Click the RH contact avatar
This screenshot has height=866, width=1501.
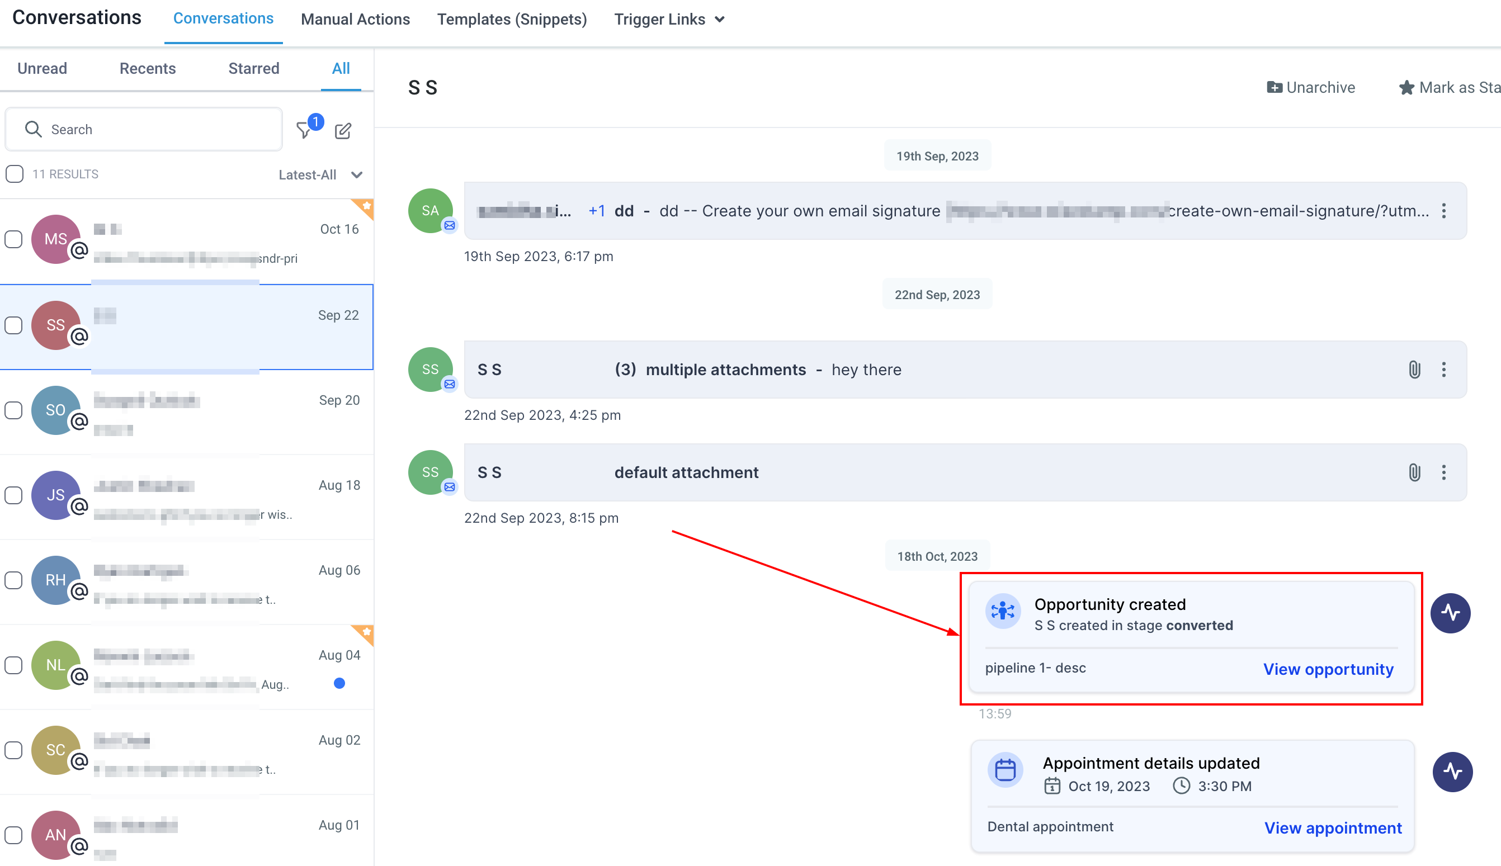coord(56,580)
